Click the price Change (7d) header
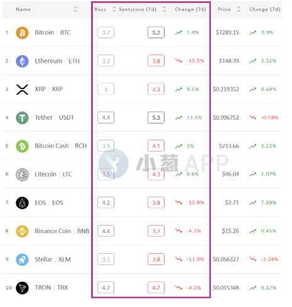The image size is (292, 307). tap(264, 9)
